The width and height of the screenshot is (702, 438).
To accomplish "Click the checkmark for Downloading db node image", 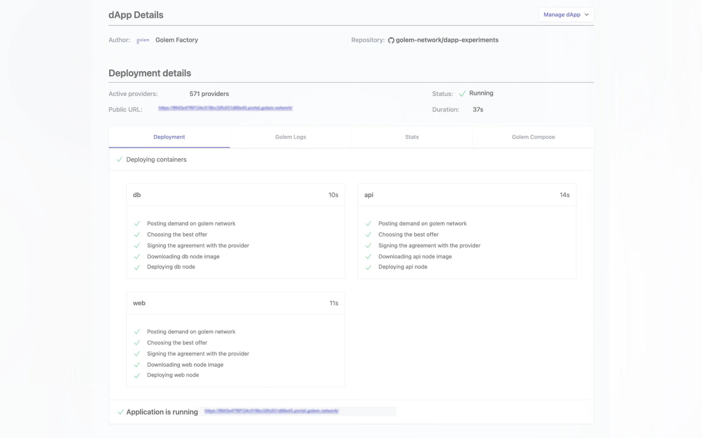I will [x=137, y=257].
